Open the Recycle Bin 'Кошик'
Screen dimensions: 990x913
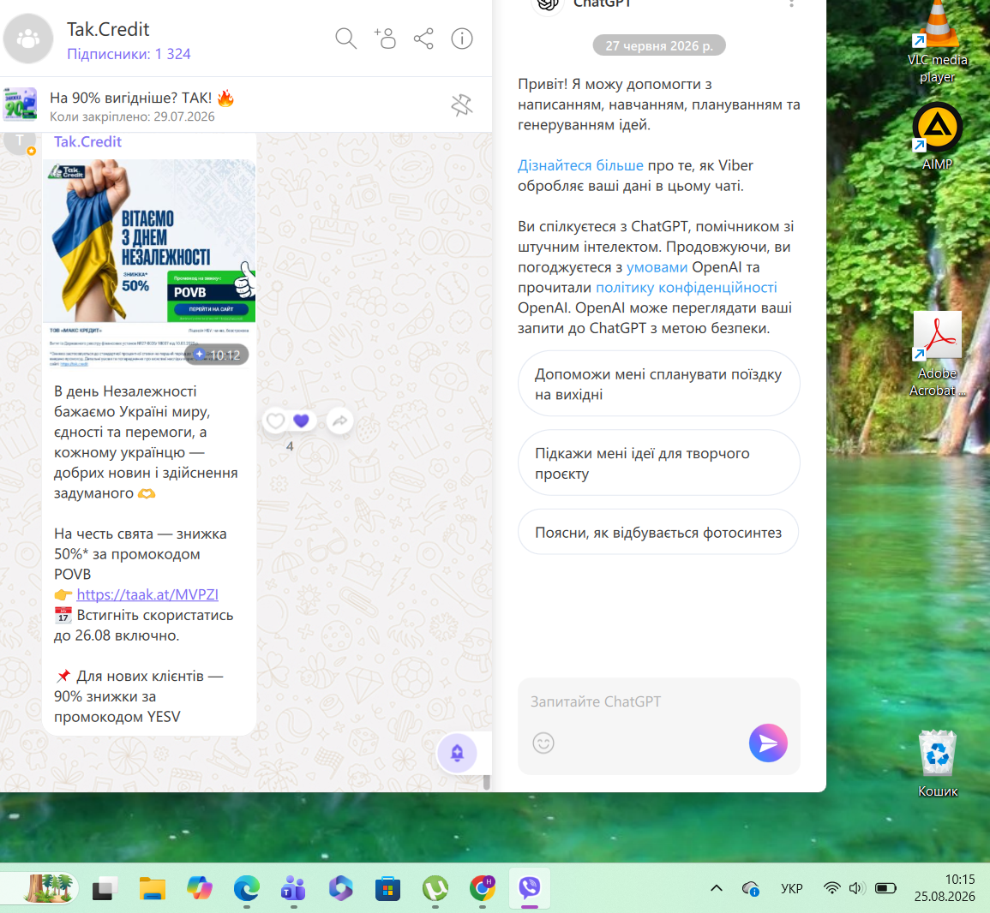[x=938, y=763]
